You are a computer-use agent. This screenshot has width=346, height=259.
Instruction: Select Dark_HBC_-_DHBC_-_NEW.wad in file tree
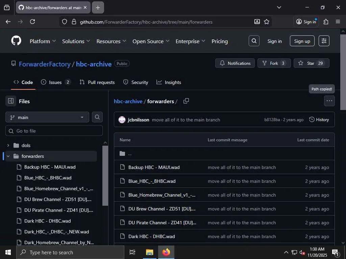[56, 232]
